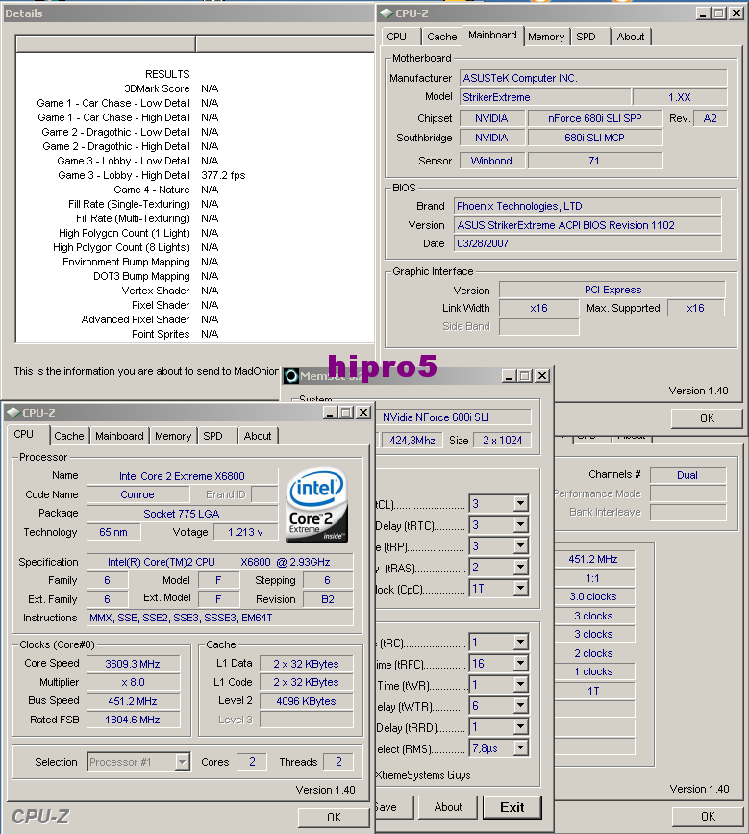Click the Chipset field nForce 680i SLI SPP
Viewport: 749px width, 834px height.
595,118
